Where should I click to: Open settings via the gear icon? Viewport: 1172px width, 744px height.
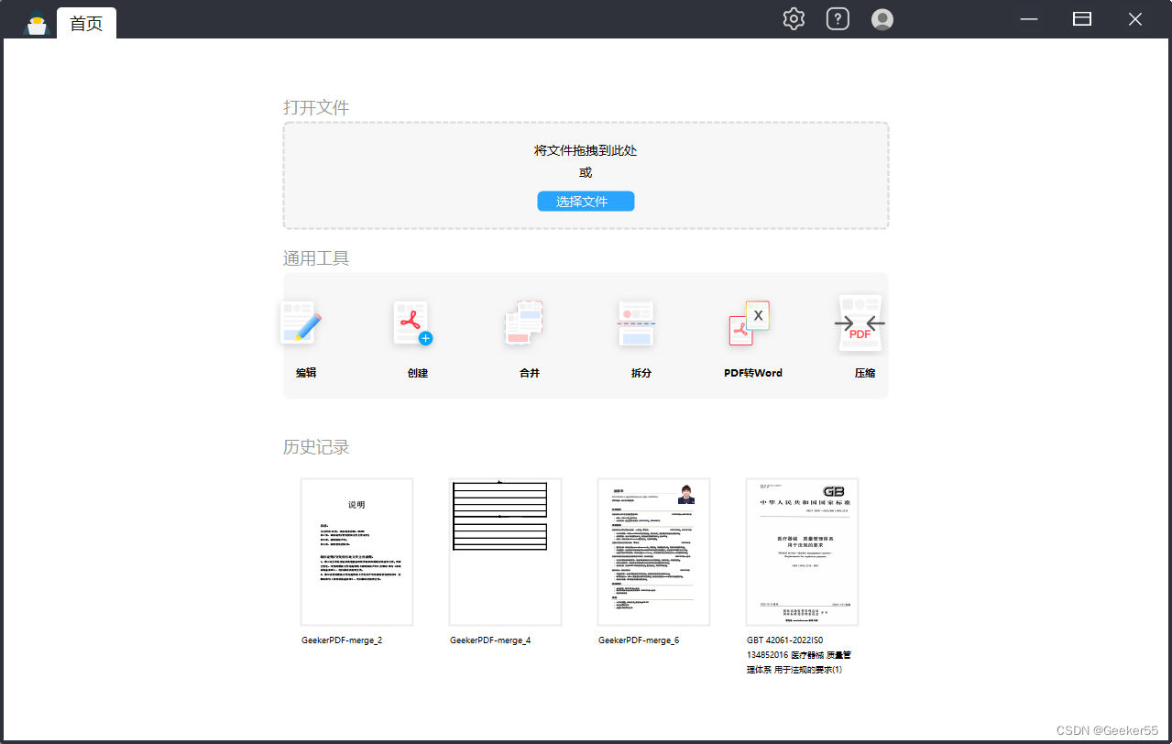pyautogui.click(x=794, y=19)
